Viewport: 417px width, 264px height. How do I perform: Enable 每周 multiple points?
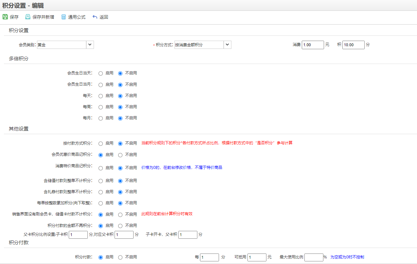point(101,107)
